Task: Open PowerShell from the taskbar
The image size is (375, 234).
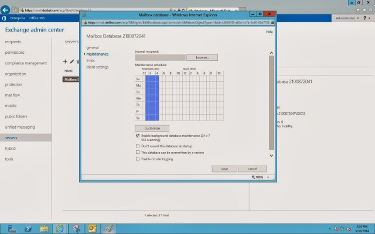Action: point(26,228)
